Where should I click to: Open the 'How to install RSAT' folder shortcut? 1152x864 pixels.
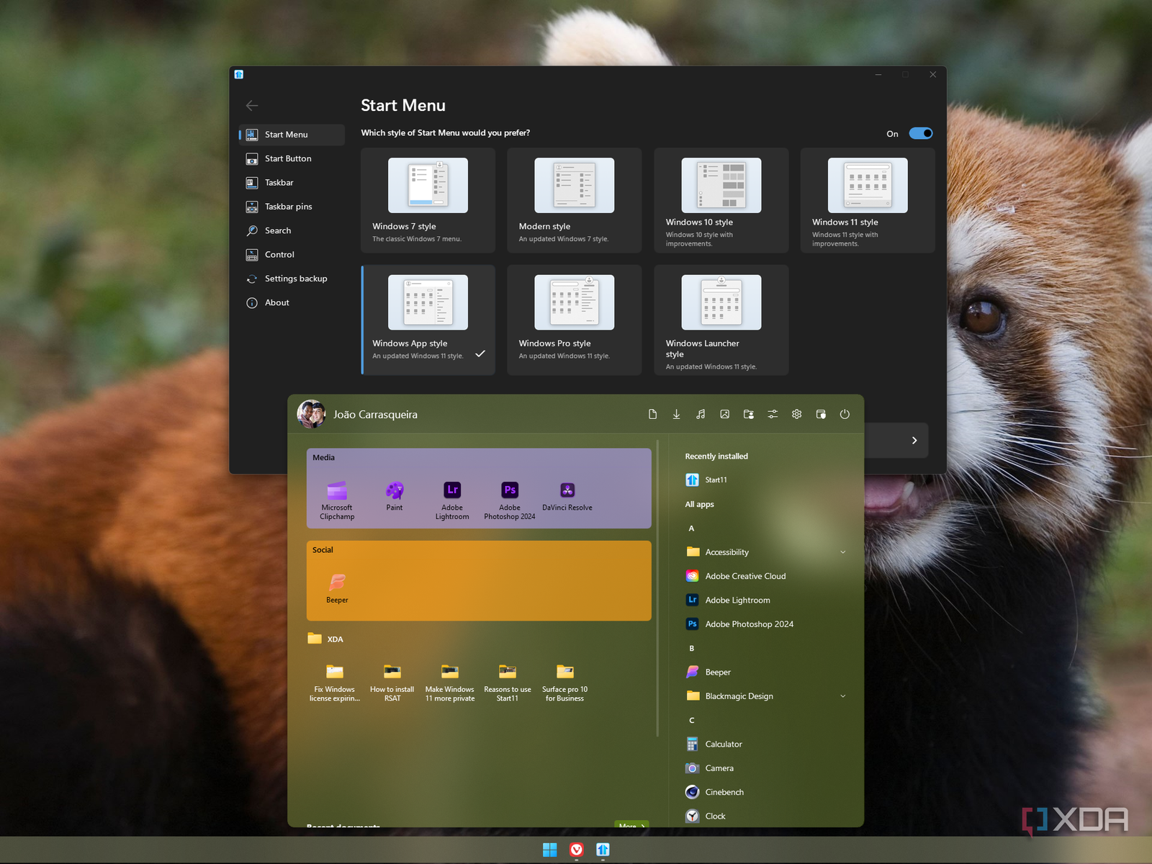(392, 683)
